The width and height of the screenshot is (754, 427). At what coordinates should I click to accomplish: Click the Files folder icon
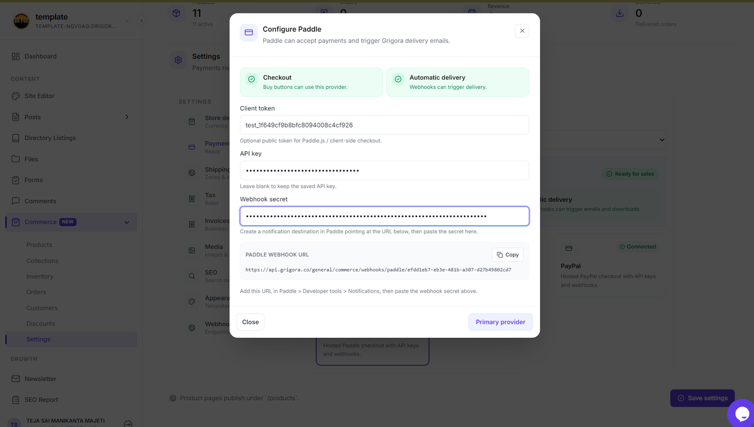(16, 159)
